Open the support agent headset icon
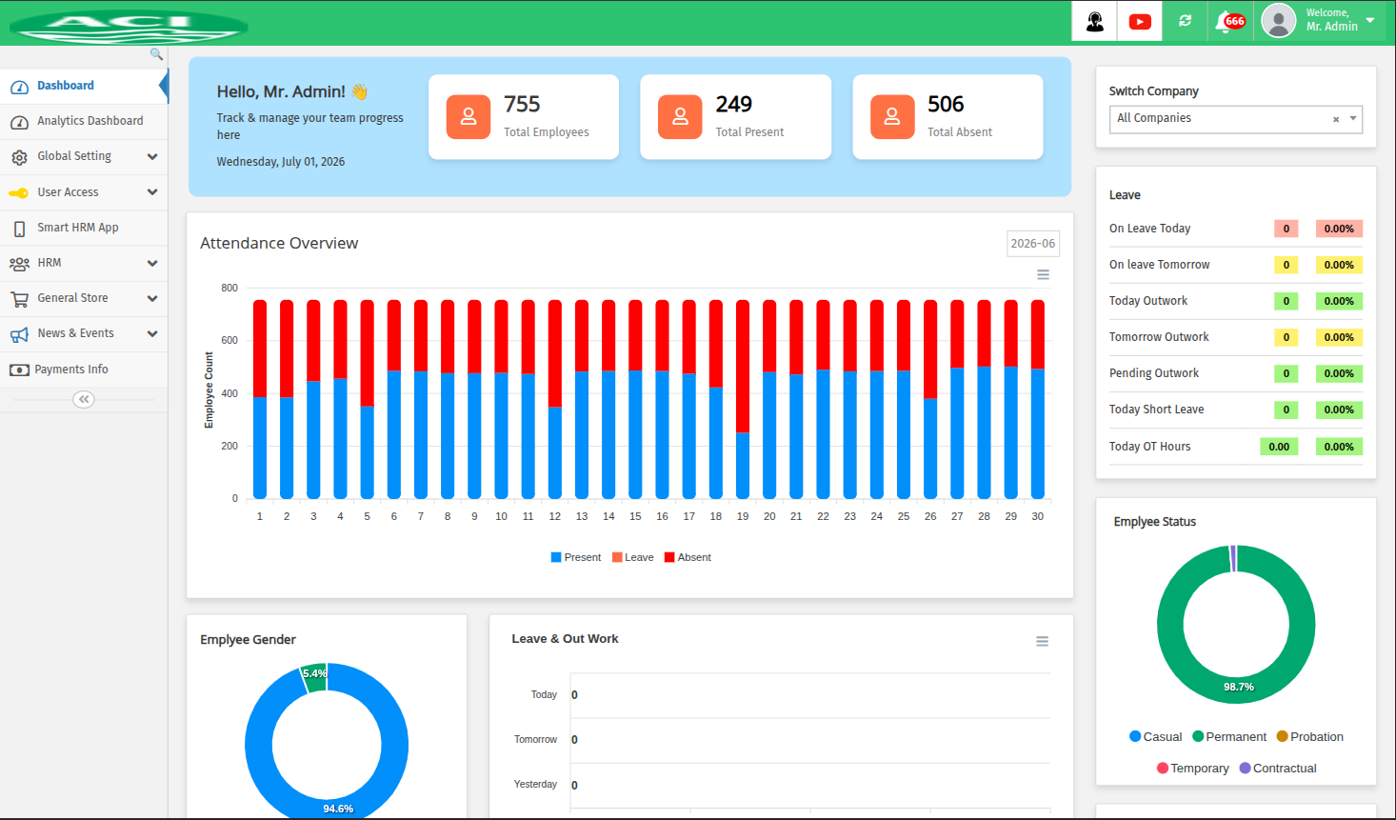The height and width of the screenshot is (820, 1396). [1095, 21]
